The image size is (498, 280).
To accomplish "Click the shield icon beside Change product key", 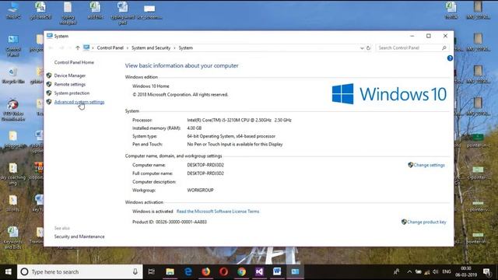I will [404, 222].
